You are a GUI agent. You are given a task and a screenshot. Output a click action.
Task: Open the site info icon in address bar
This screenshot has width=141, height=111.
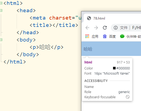pyautogui.click(x=116, y=28)
